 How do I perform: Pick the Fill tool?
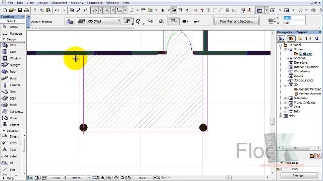pos(12,163)
